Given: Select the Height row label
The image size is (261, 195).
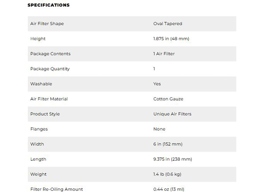Looking at the screenshot, I should [x=38, y=39].
